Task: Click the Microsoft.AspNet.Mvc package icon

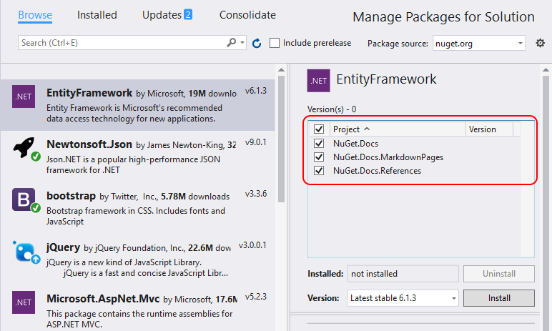Action: (x=24, y=302)
